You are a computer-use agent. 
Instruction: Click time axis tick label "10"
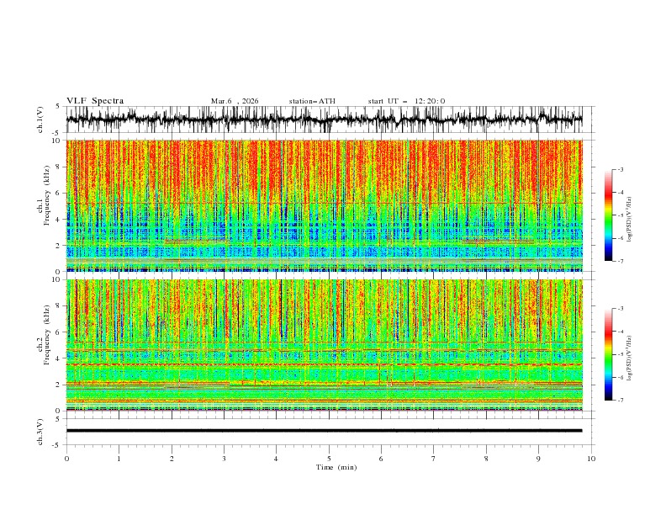click(591, 459)
